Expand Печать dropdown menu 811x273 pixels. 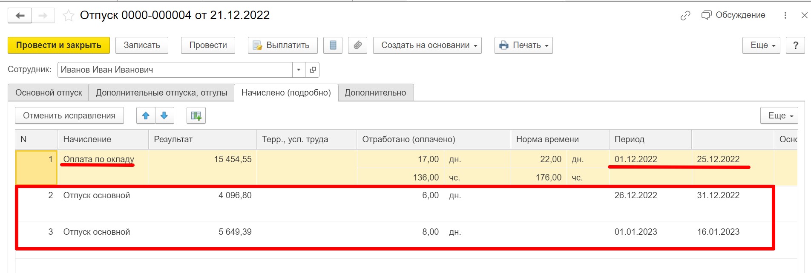pyautogui.click(x=523, y=45)
